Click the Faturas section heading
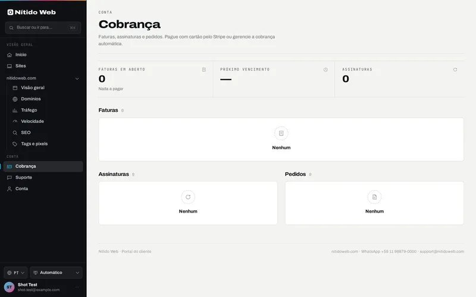This screenshot has height=297, width=476. pos(108,110)
